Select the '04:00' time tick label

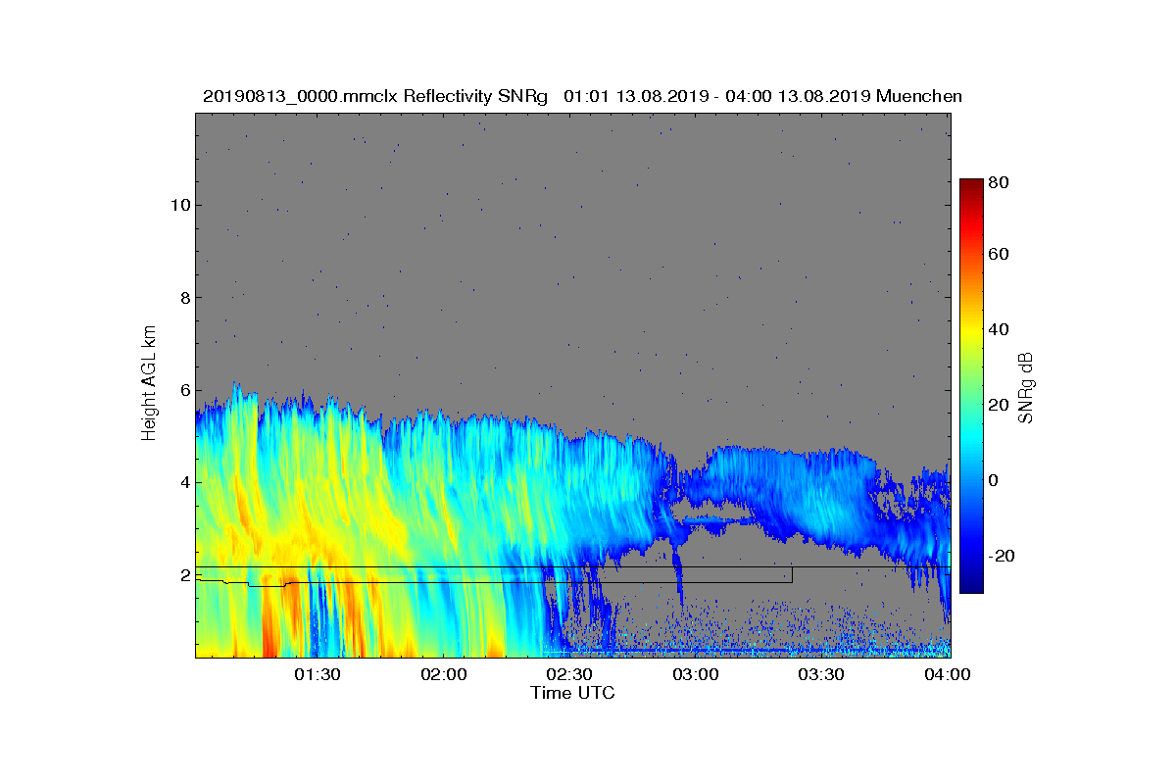pyautogui.click(x=949, y=674)
